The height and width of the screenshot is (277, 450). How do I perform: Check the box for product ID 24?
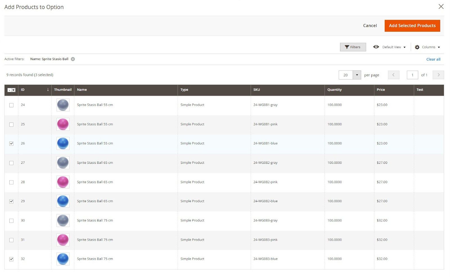[11, 105]
